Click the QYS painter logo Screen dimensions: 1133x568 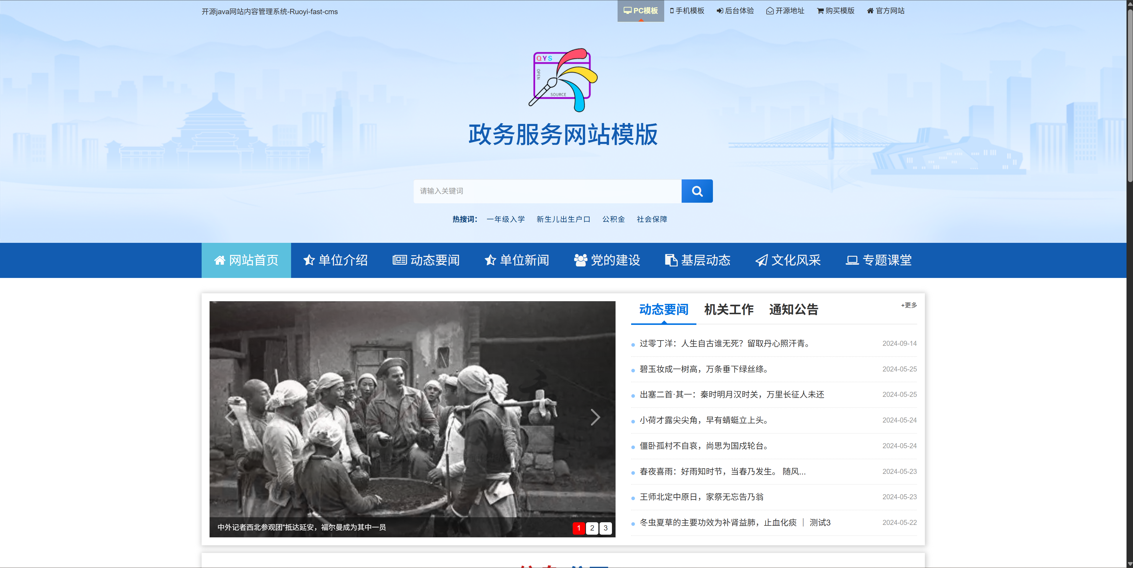click(x=561, y=79)
